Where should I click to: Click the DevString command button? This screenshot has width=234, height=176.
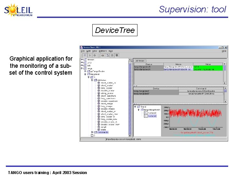[x=201, y=94]
